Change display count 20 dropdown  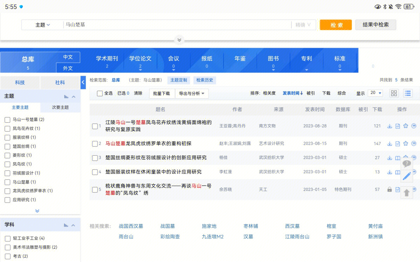(x=376, y=93)
